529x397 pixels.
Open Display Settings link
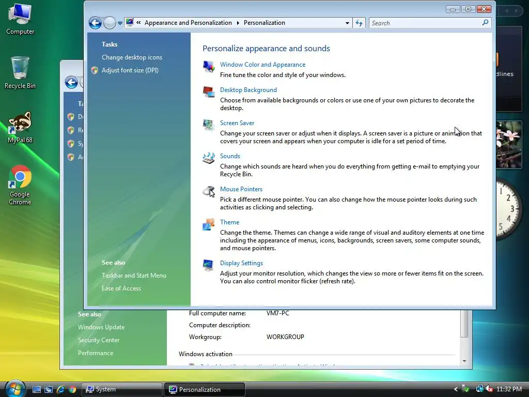tap(241, 263)
